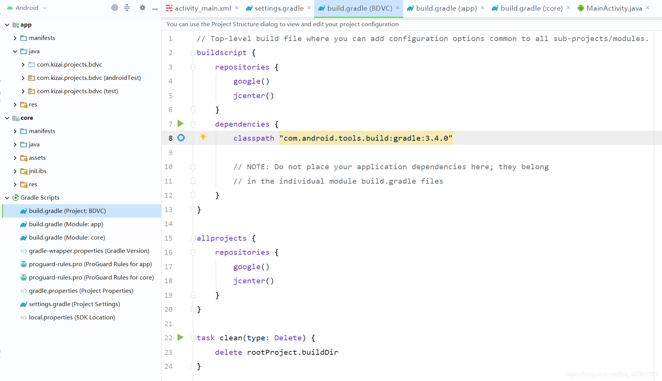Select the core java folder

[x=34, y=144]
